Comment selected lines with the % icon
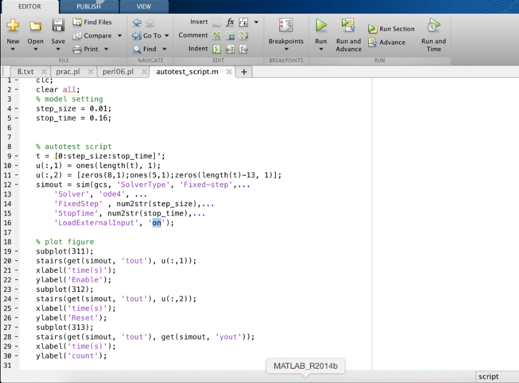 click(216, 35)
